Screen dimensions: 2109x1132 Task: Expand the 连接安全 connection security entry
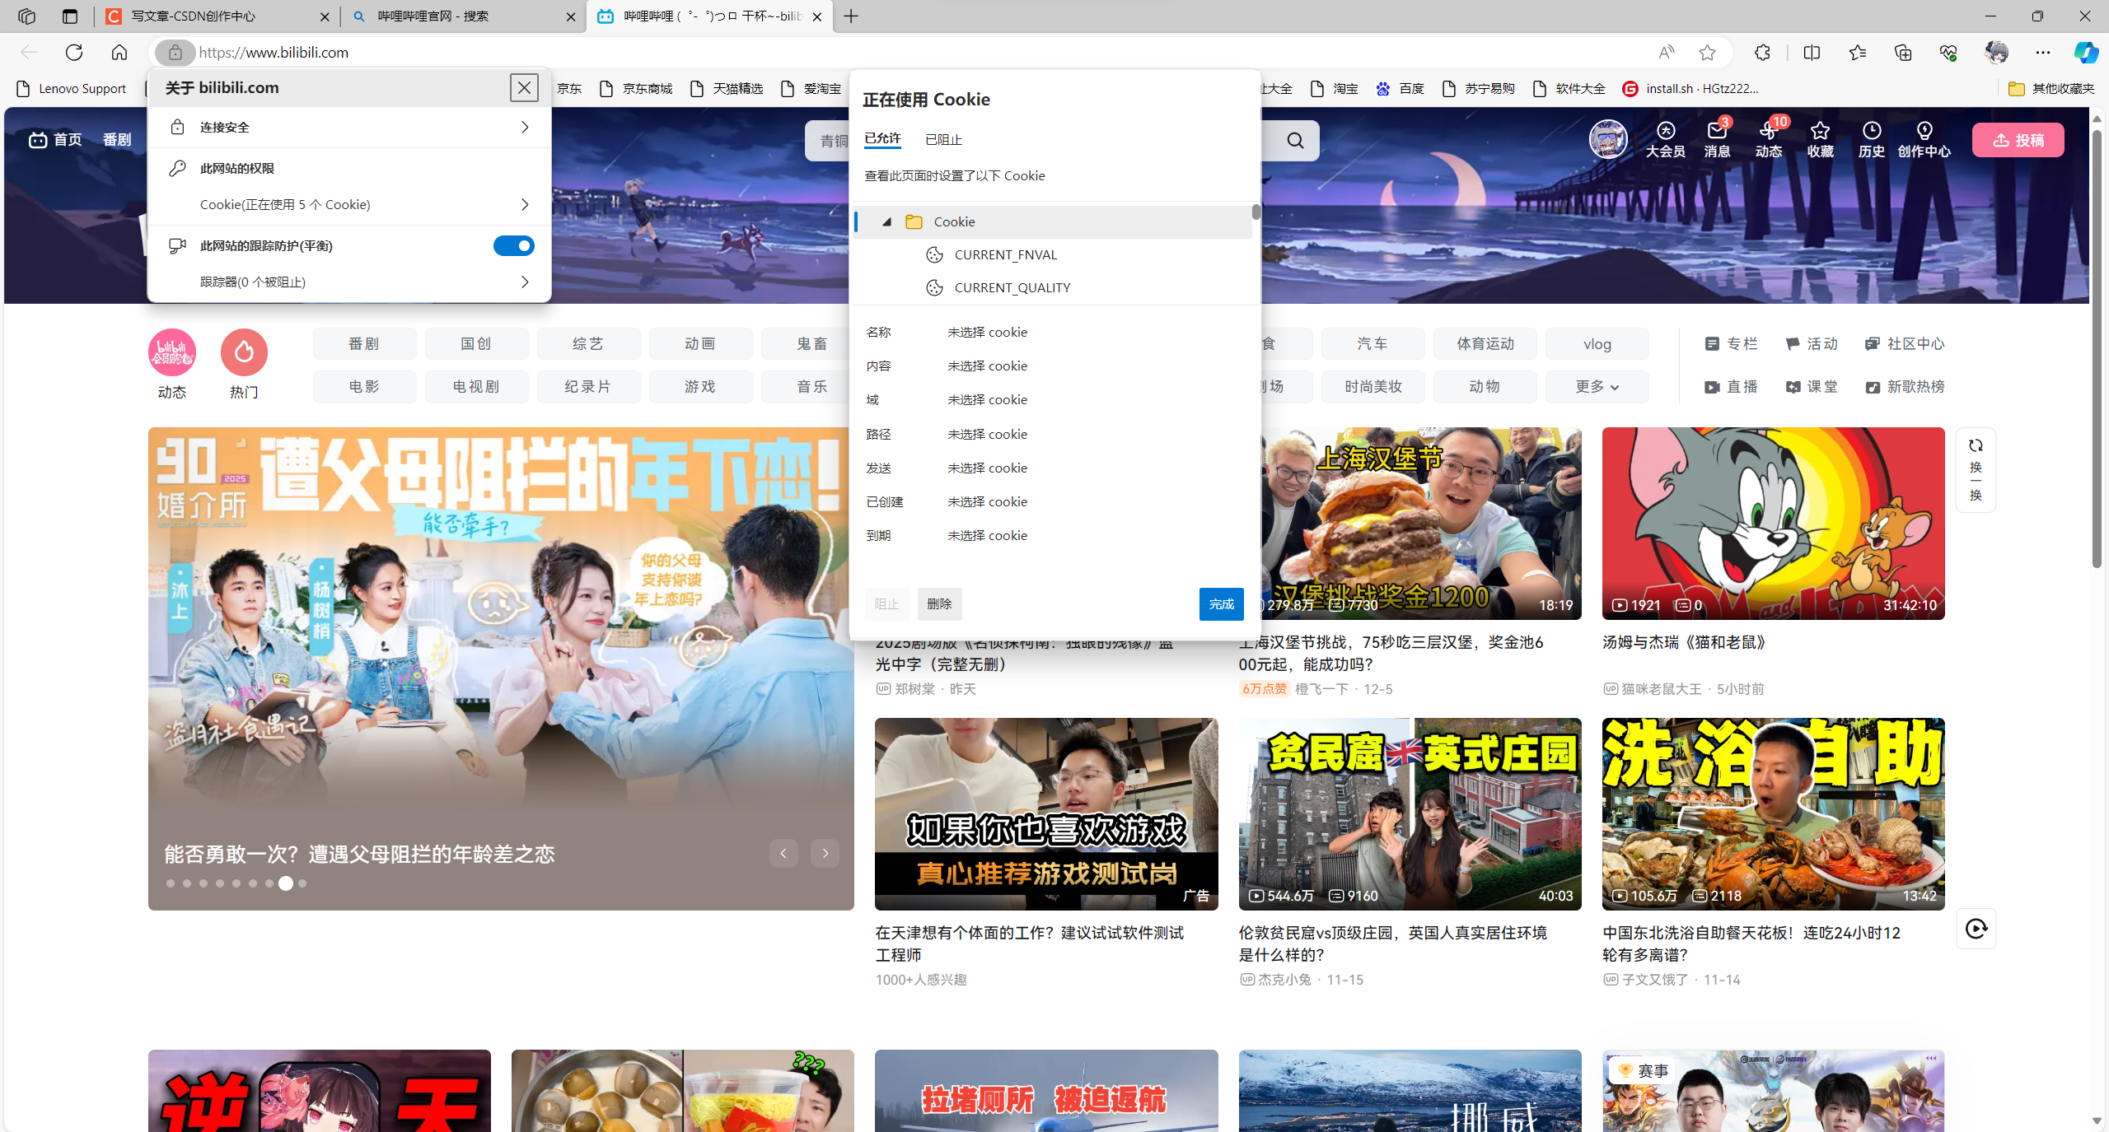tap(349, 128)
